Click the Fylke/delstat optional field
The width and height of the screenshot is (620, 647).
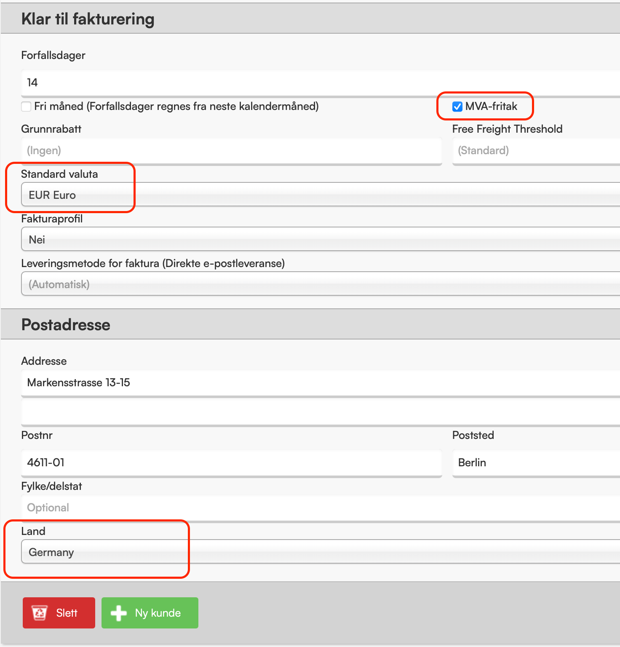coord(321,508)
